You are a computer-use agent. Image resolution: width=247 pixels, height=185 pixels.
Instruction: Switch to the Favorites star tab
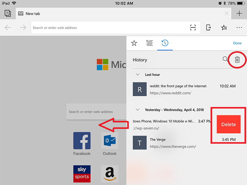[134, 43]
